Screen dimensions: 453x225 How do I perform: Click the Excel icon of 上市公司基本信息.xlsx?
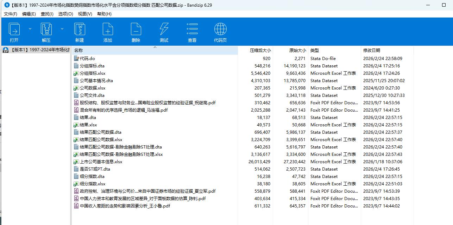[76, 162]
